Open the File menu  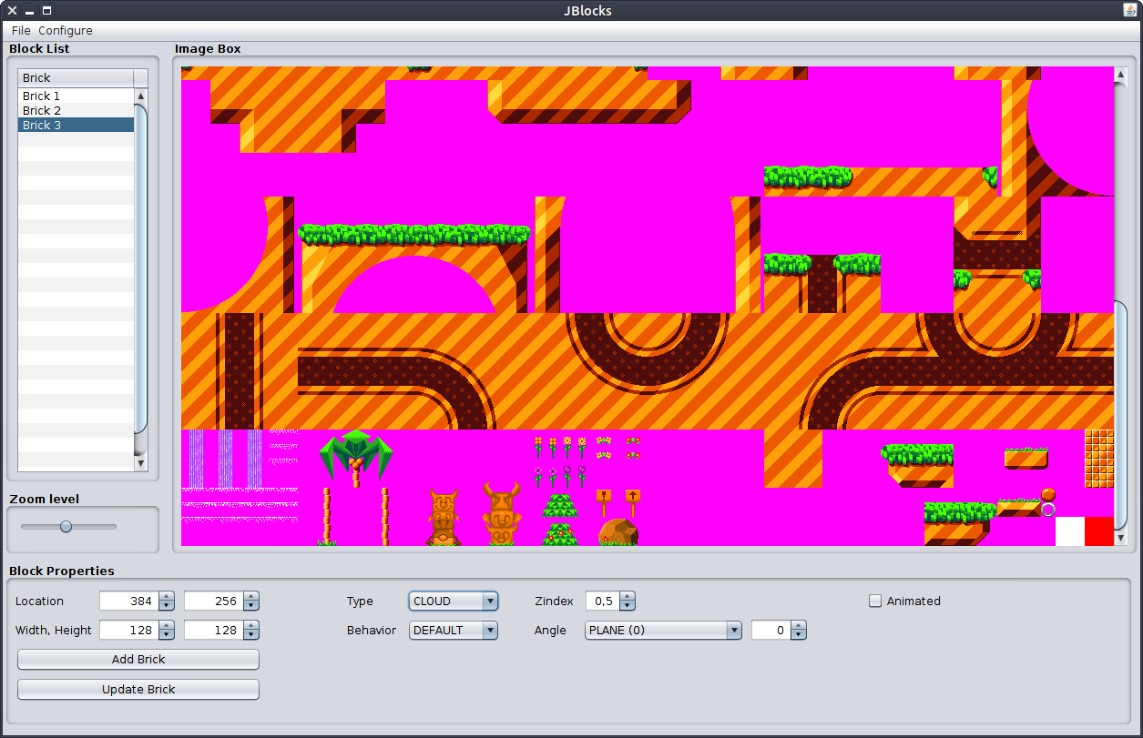click(x=21, y=30)
